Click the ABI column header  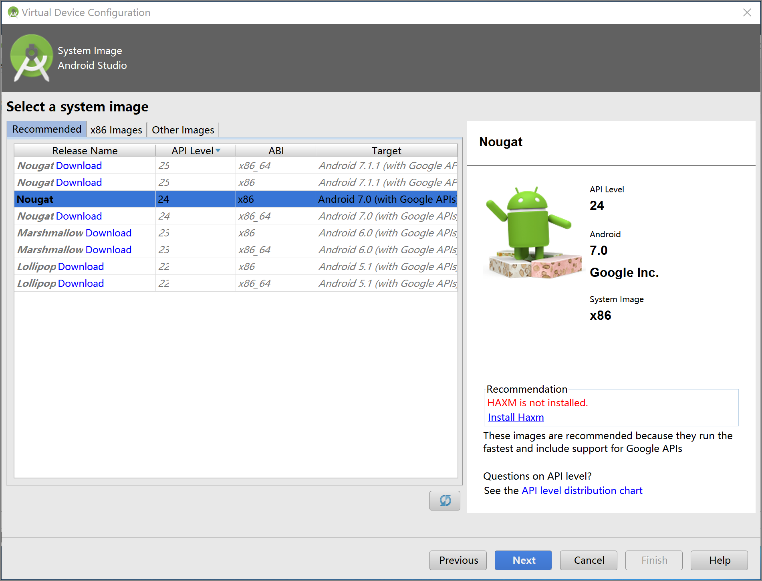click(276, 151)
